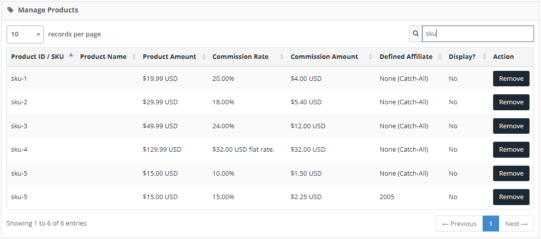541x239 pixels.
Task: Remove the sku-2 product row
Action: coord(511,102)
